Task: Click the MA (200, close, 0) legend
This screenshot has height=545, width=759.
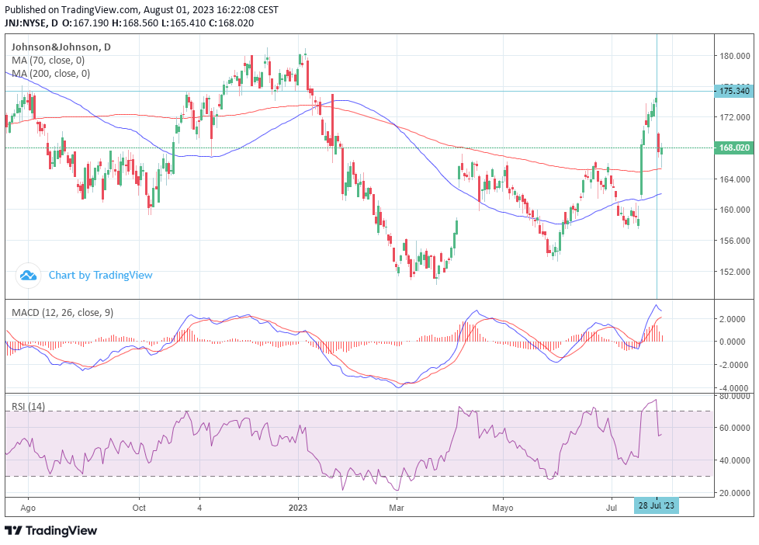Action: (50, 73)
